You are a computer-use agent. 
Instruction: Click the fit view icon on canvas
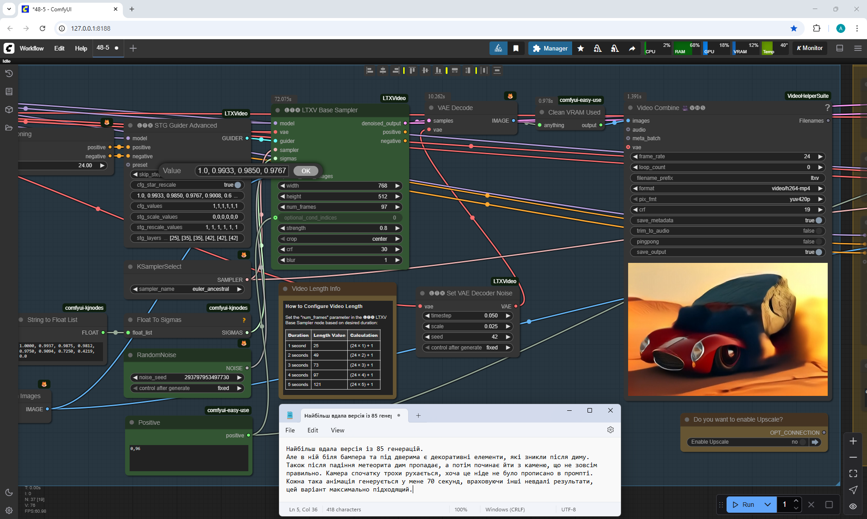[x=853, y=473]
